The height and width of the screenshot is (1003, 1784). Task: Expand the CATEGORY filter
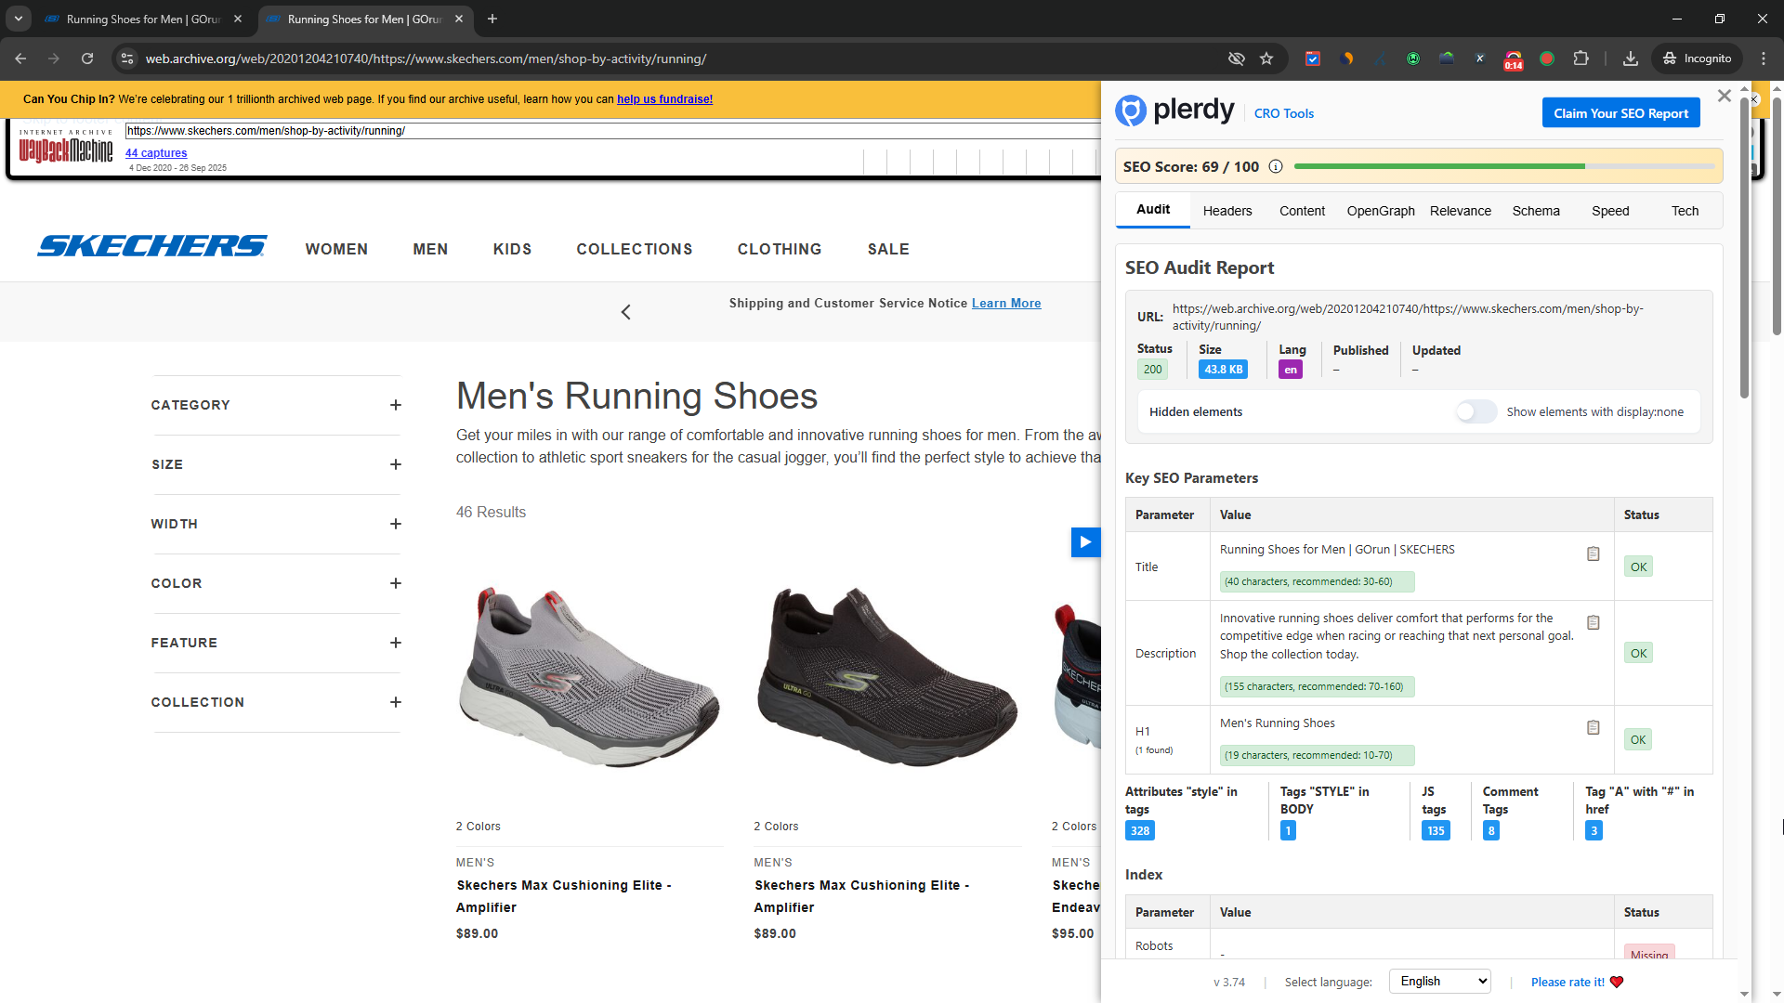point(396,405)
